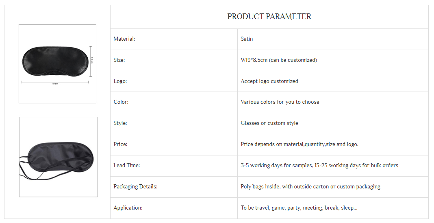Click the Various colors value text

point(280,102)
